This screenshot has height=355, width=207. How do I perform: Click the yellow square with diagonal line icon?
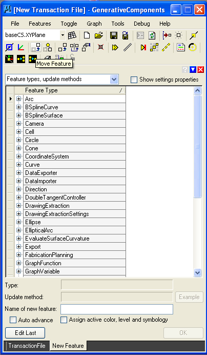click(194, 35)
